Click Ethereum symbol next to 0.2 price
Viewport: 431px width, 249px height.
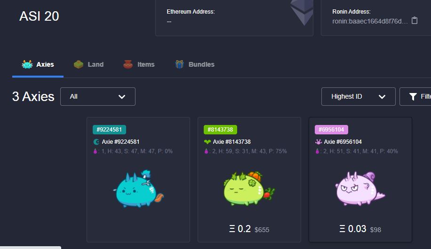(x=232, y=229)
